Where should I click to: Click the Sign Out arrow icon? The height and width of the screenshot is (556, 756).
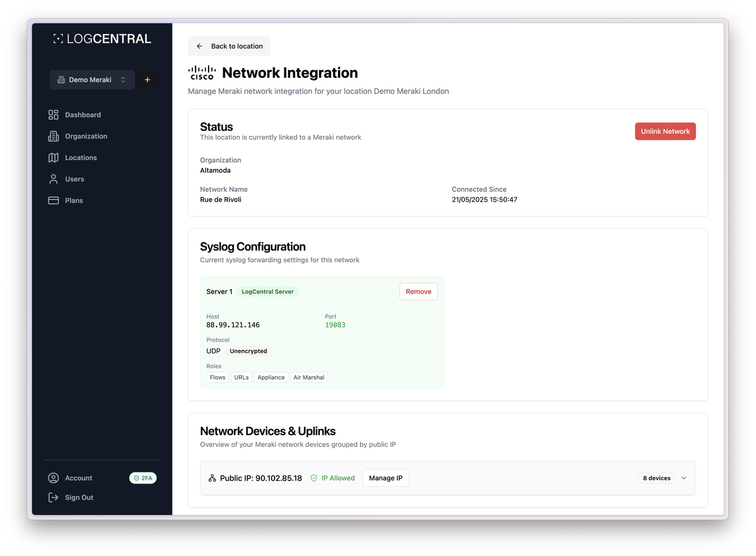[53, 497]
